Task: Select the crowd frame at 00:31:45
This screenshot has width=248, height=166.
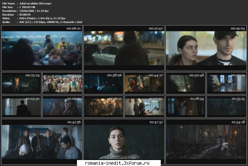Action: [x=62, y=83]
